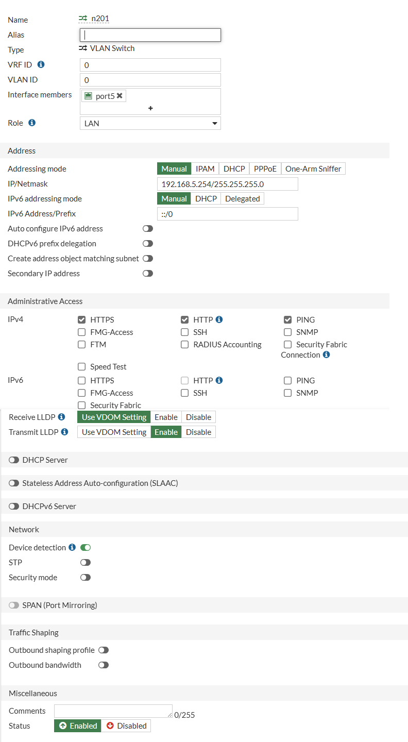The width and height of the screenshot is (408, 742).
Task: Turn on the STP toggle
Action: (x=86, y=562)
